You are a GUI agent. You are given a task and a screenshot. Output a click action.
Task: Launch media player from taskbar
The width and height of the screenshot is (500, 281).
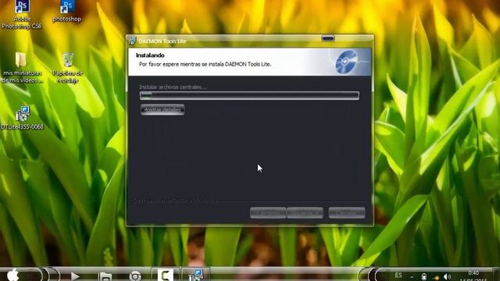tap(75, 276)
